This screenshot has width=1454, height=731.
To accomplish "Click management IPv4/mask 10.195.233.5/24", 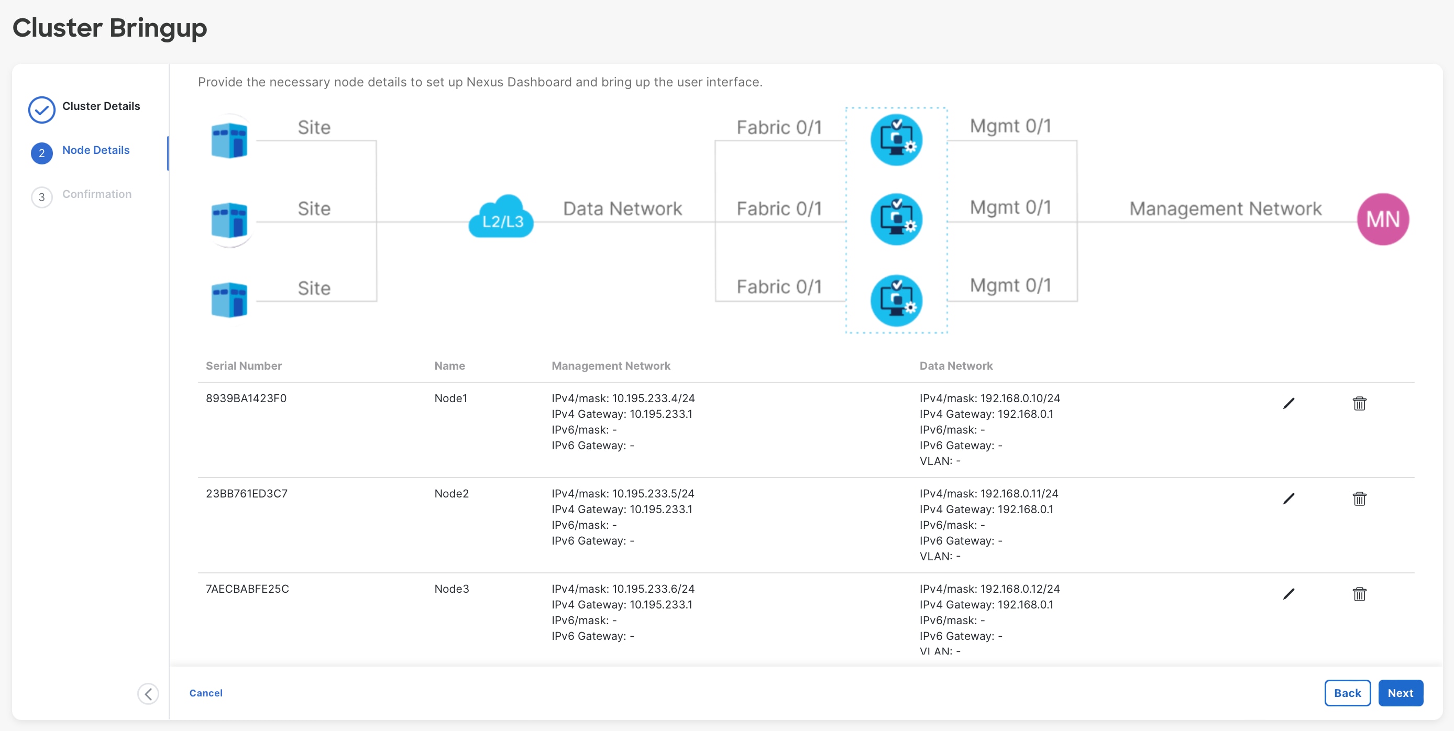I will coord(623,494).
